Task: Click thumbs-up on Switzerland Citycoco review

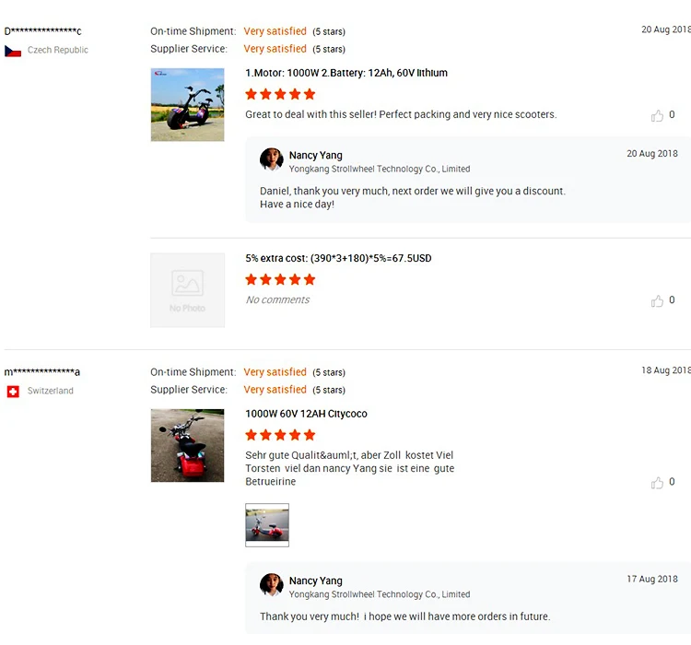Action: coord(657,483)
